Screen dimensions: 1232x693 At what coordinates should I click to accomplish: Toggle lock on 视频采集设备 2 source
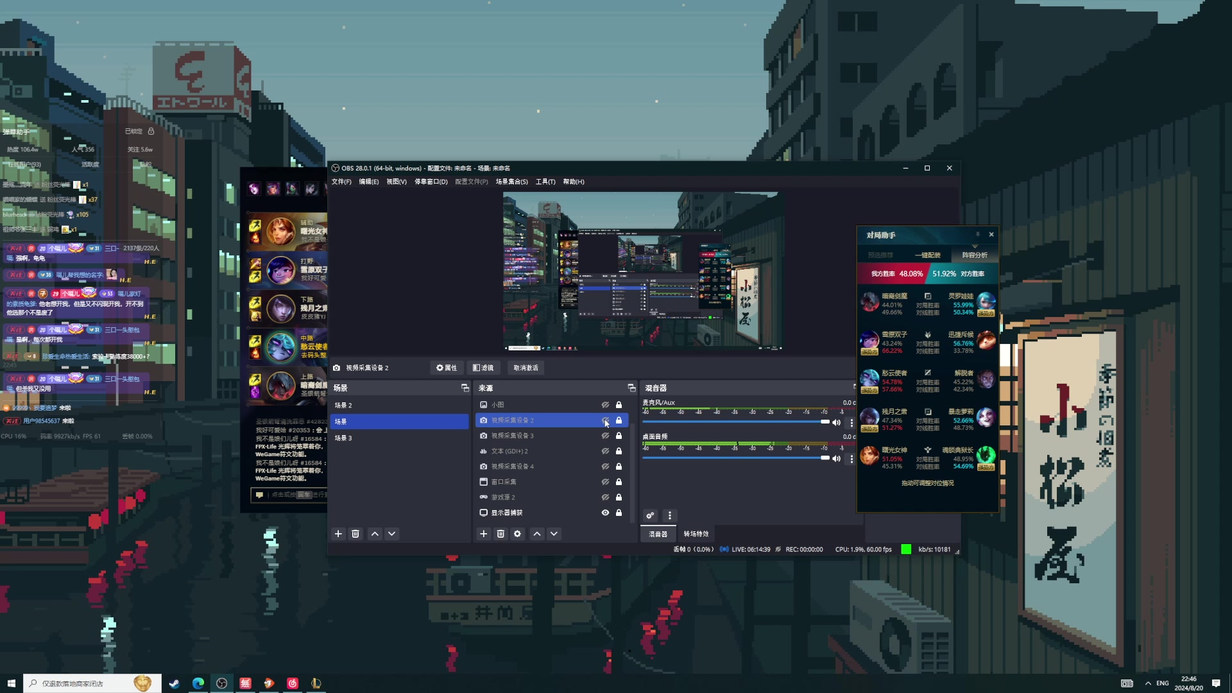click(x=619, y=420)
